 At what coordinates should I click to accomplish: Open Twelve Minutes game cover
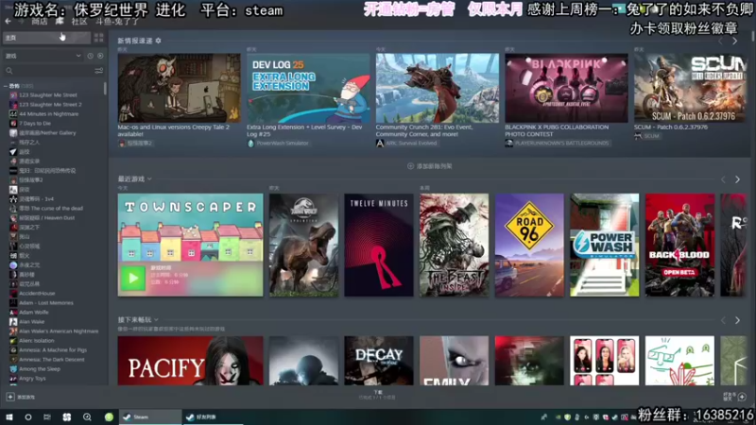tap(379, 245)
